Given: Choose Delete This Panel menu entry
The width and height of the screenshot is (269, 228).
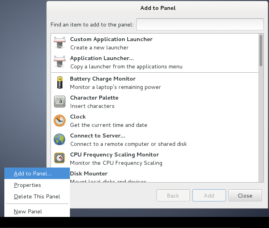Looking at the screenshot, I should (x=37, y=196).
